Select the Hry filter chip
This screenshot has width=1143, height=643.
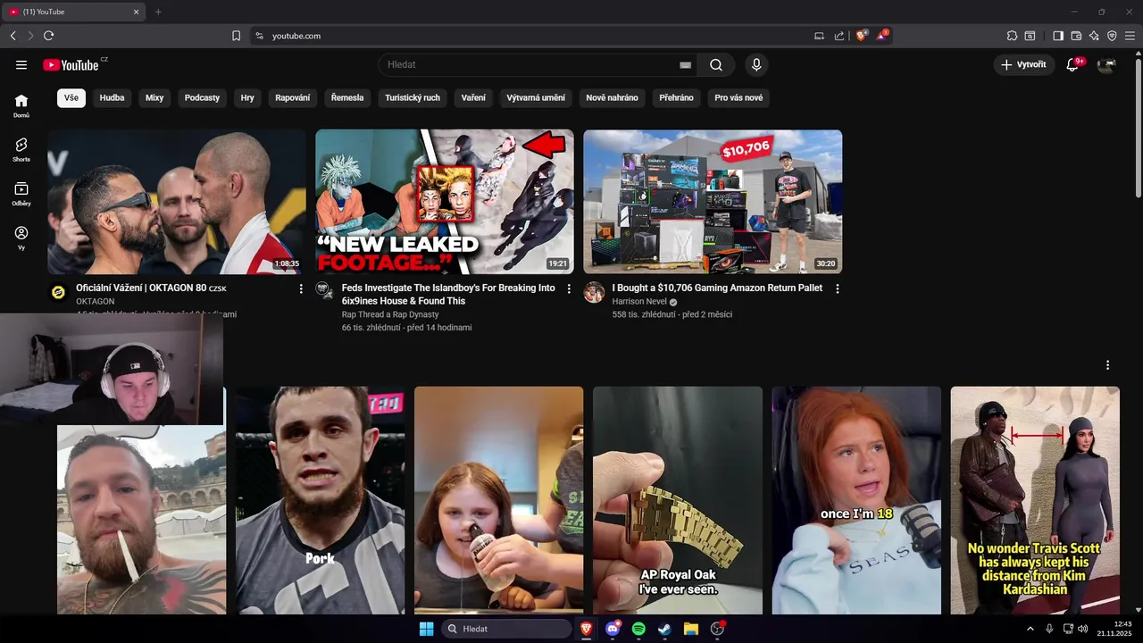click(247, 97)
